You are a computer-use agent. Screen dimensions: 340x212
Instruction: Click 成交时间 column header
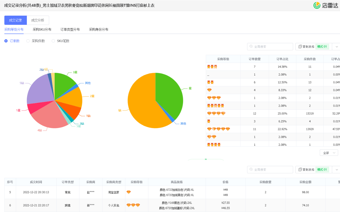pyautogui.click(x=36, y=182)
